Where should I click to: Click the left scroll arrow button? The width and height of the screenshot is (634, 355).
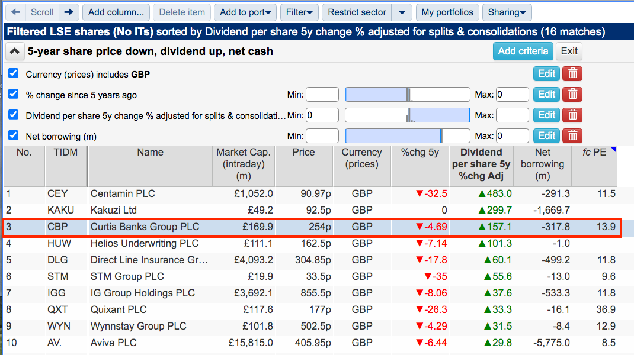16,12
